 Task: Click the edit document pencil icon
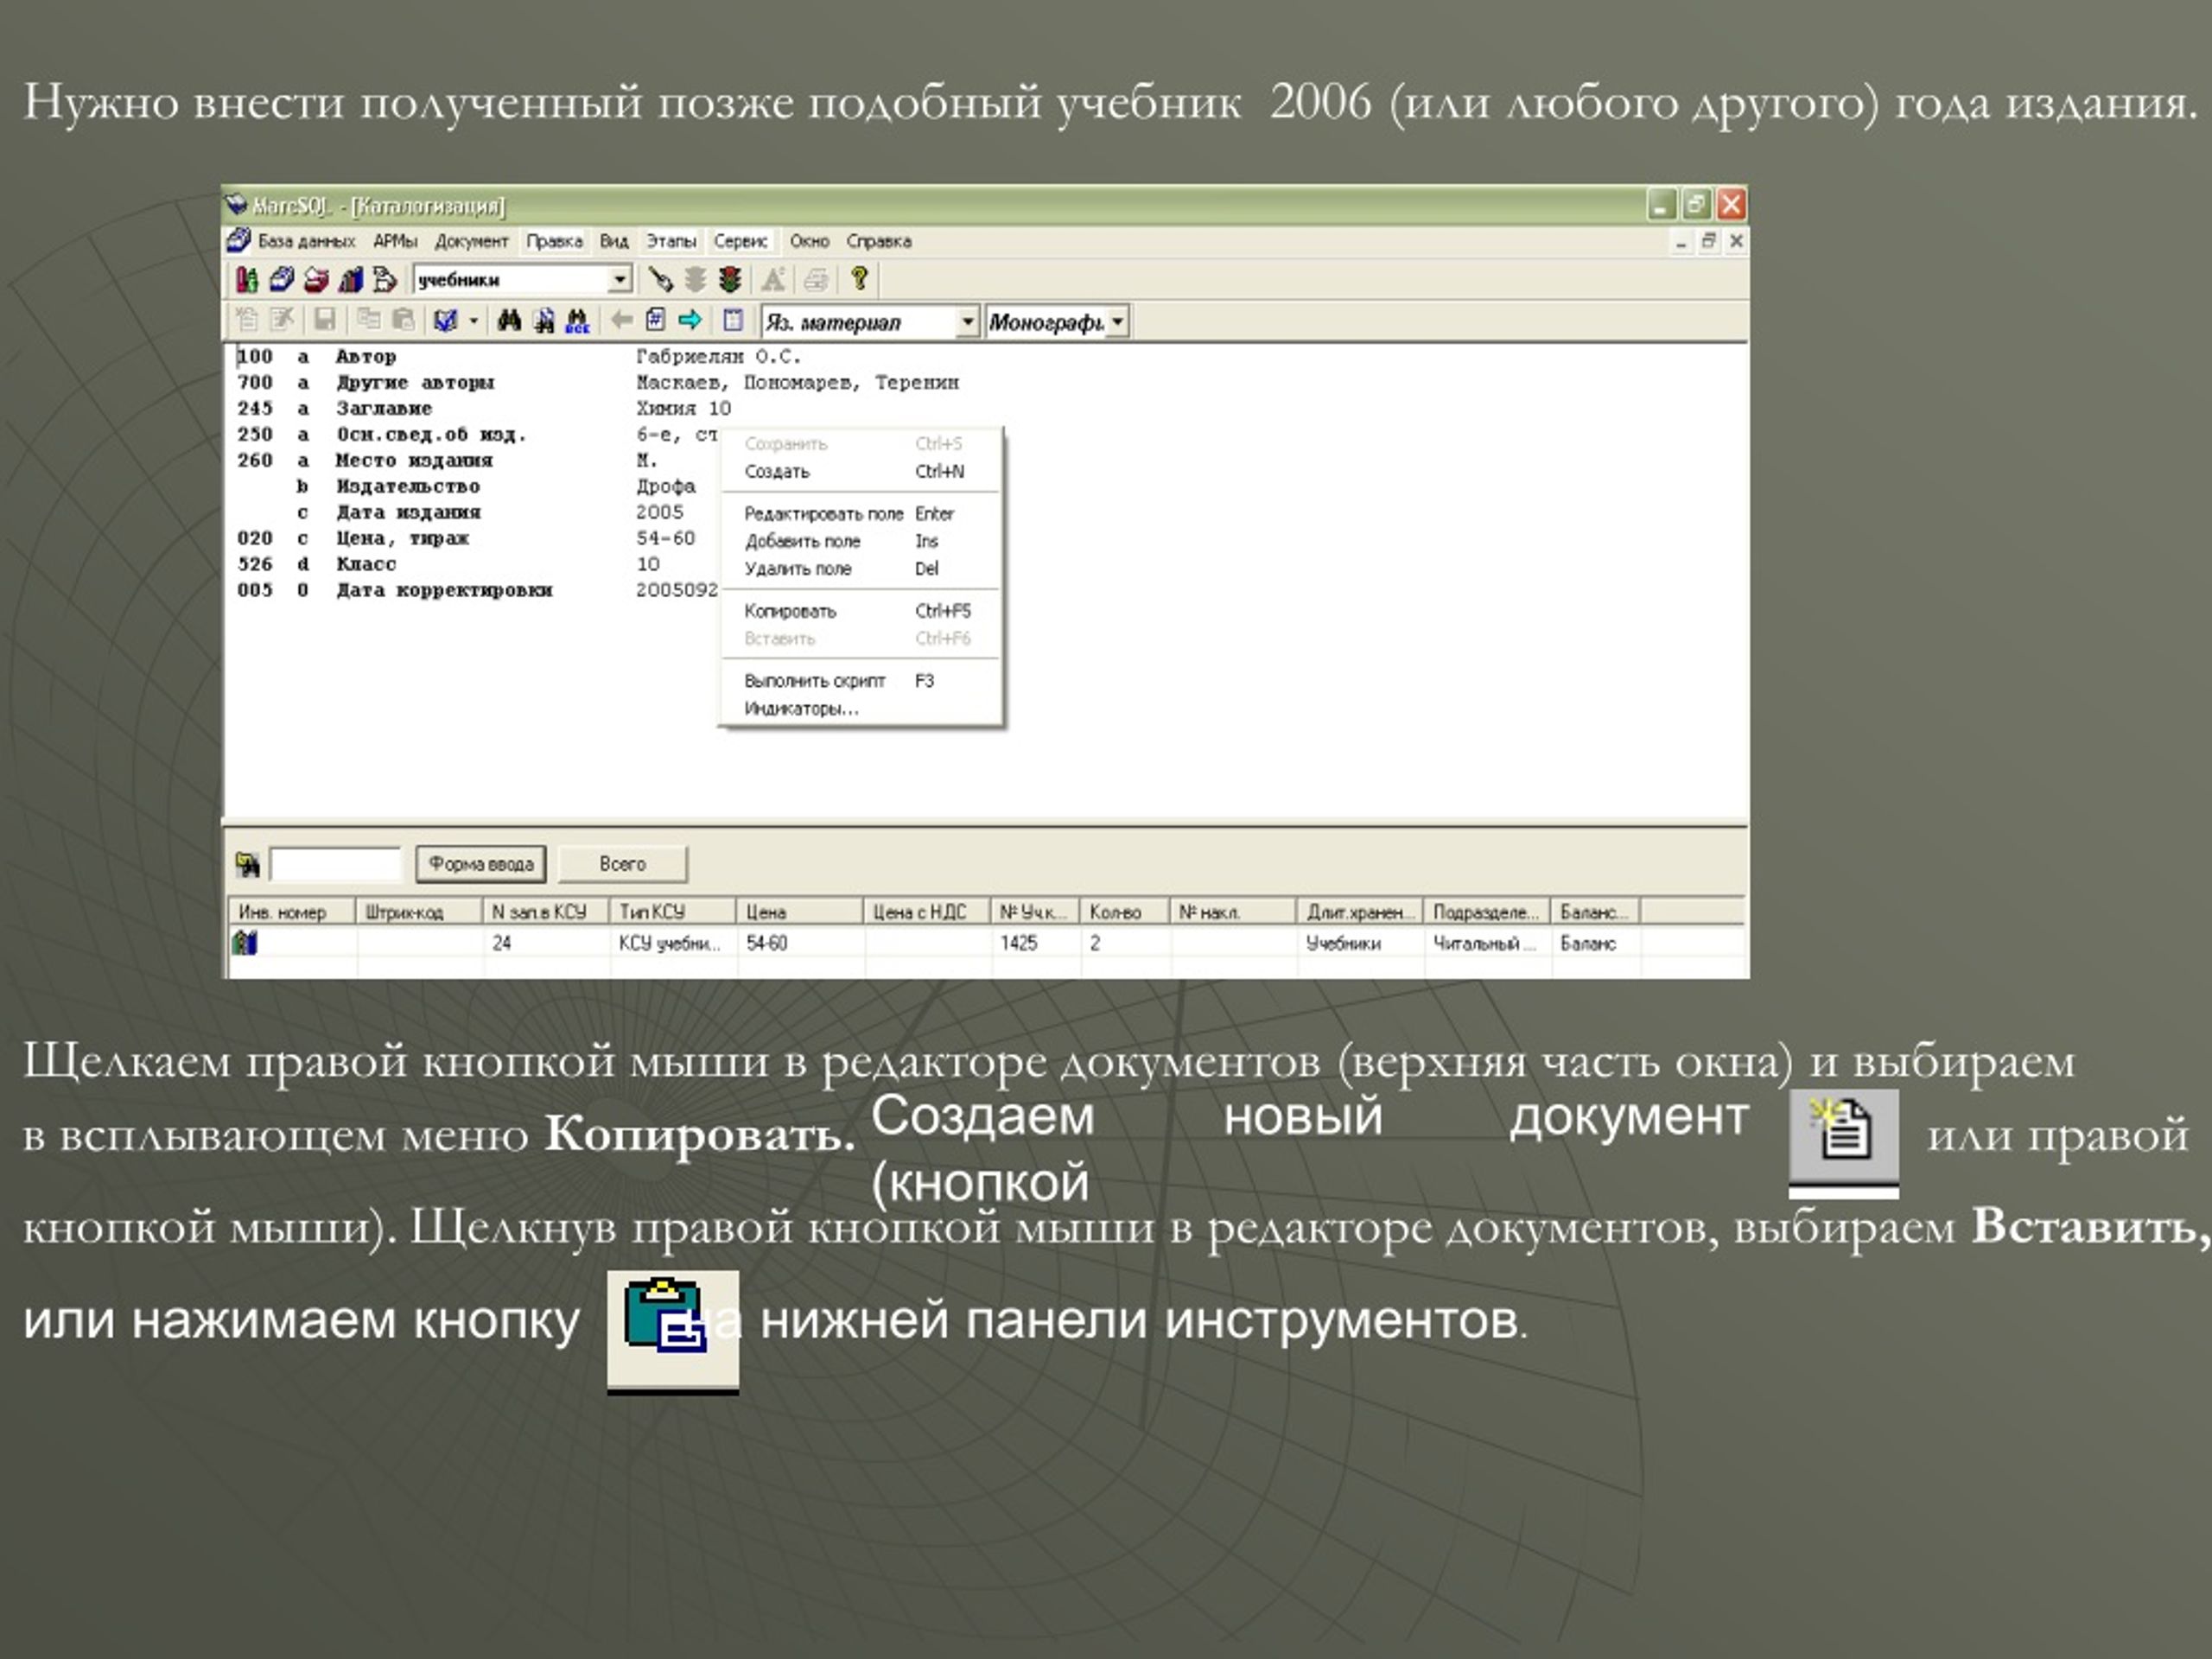coord(282,320)
